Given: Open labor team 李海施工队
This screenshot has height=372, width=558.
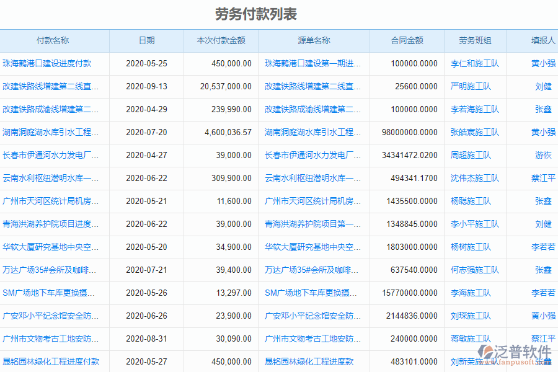Looking at the screenshot, I should tap(471, 293).
